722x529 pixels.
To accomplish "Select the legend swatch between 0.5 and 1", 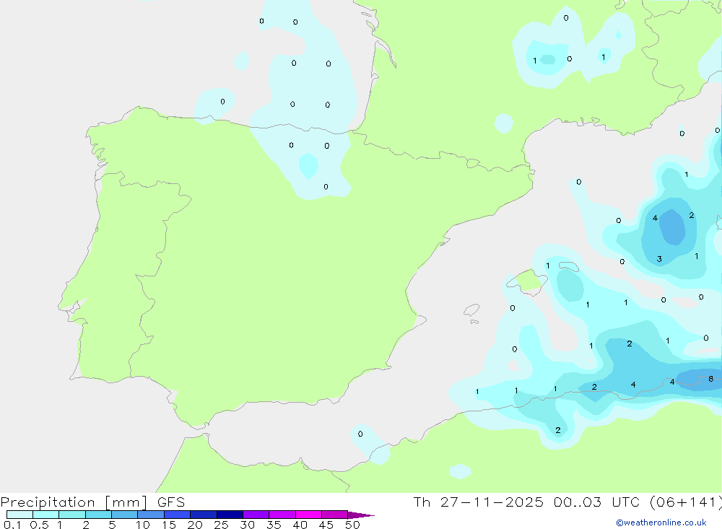I will coord(46,515).
